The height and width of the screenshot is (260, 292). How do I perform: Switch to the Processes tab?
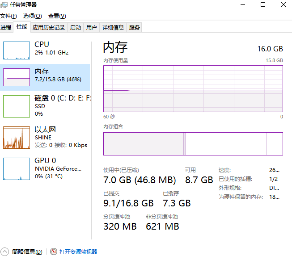point(6,28)
